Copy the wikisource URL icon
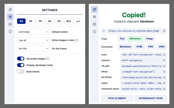The height and width of the screenshot is (108, 174). (x=164, y=31)
